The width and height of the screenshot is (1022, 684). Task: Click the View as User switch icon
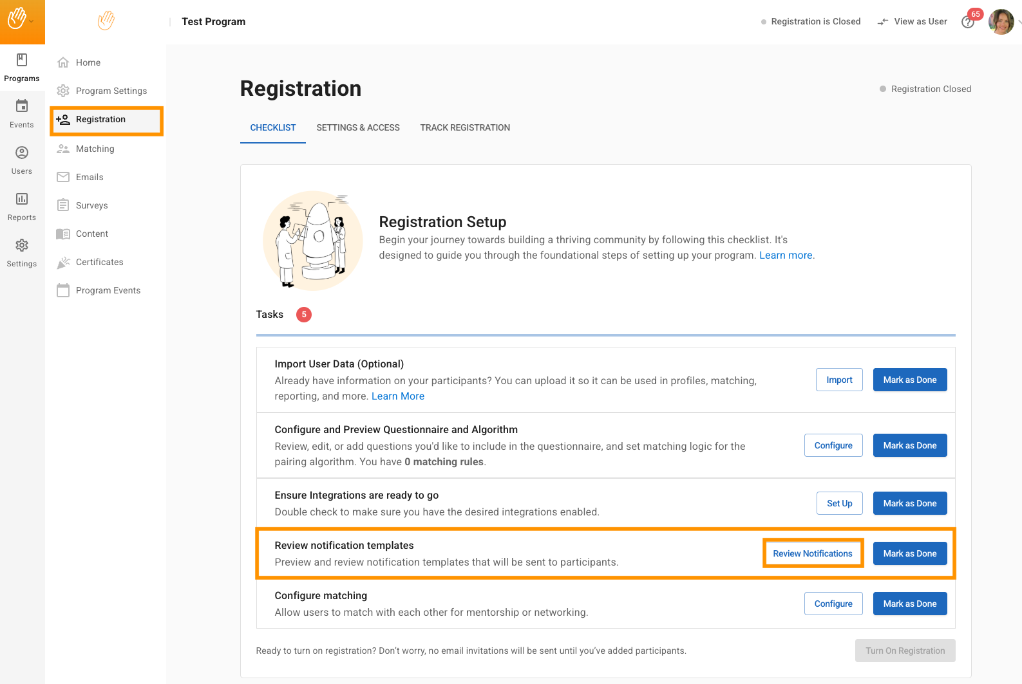(x=883, y=22)
